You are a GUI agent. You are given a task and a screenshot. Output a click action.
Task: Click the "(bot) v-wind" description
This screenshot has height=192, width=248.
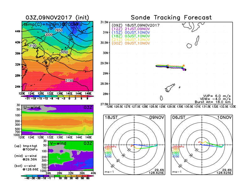[x=25, y=166]
